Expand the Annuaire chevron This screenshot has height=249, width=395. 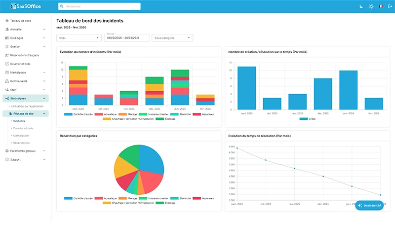click(44, 30)
